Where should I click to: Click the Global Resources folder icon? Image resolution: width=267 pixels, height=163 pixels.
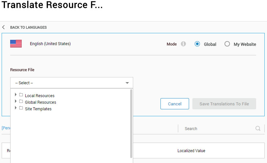pyautogui.click(x=21, y=102)
